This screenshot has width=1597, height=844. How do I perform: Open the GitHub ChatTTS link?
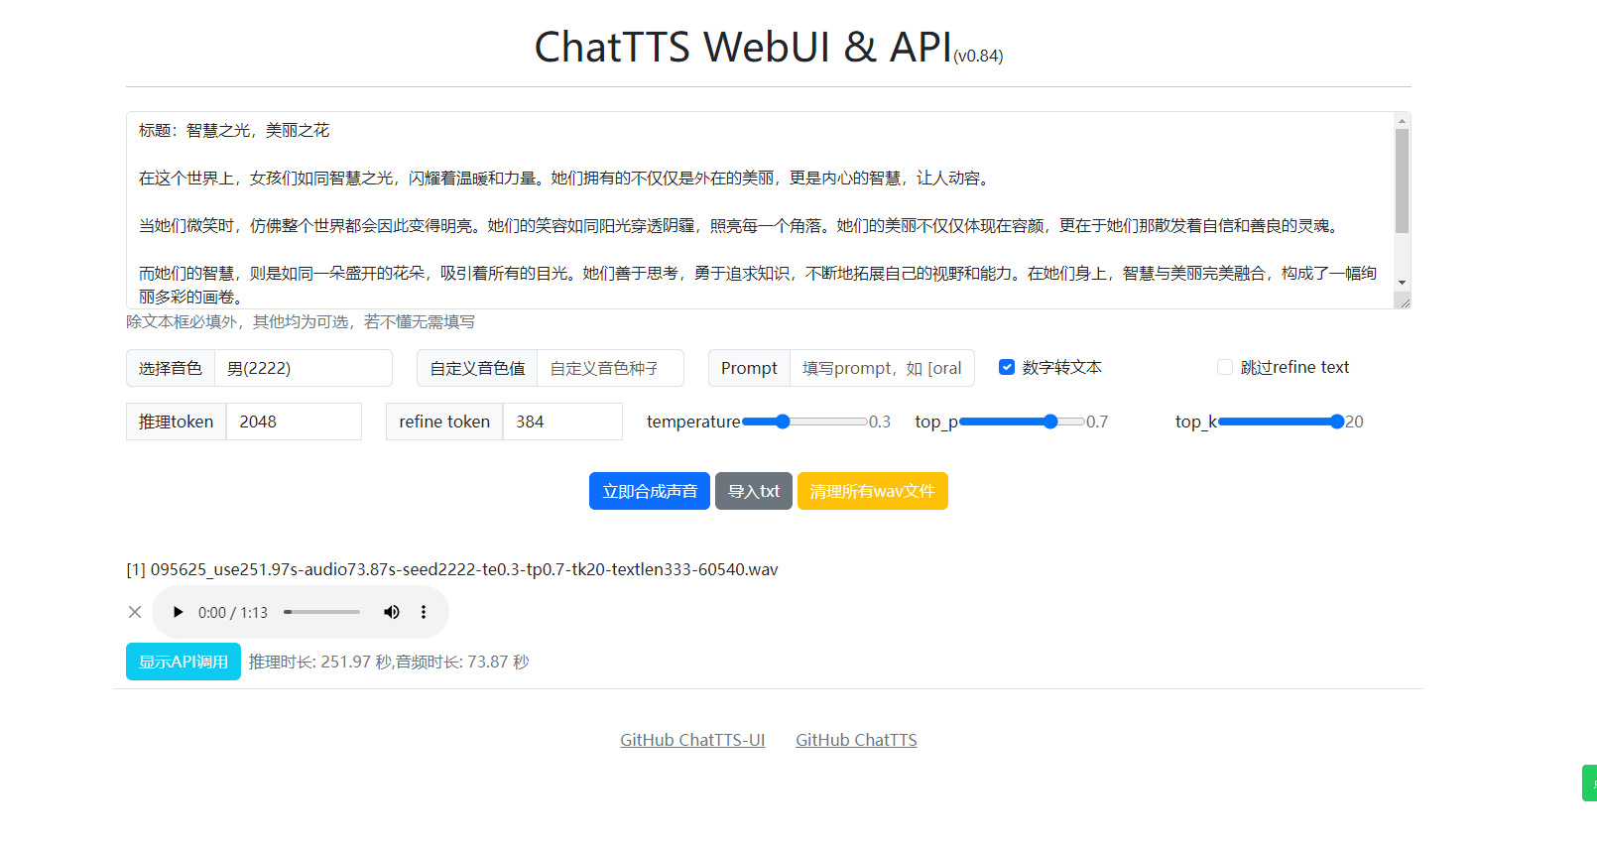856,740
